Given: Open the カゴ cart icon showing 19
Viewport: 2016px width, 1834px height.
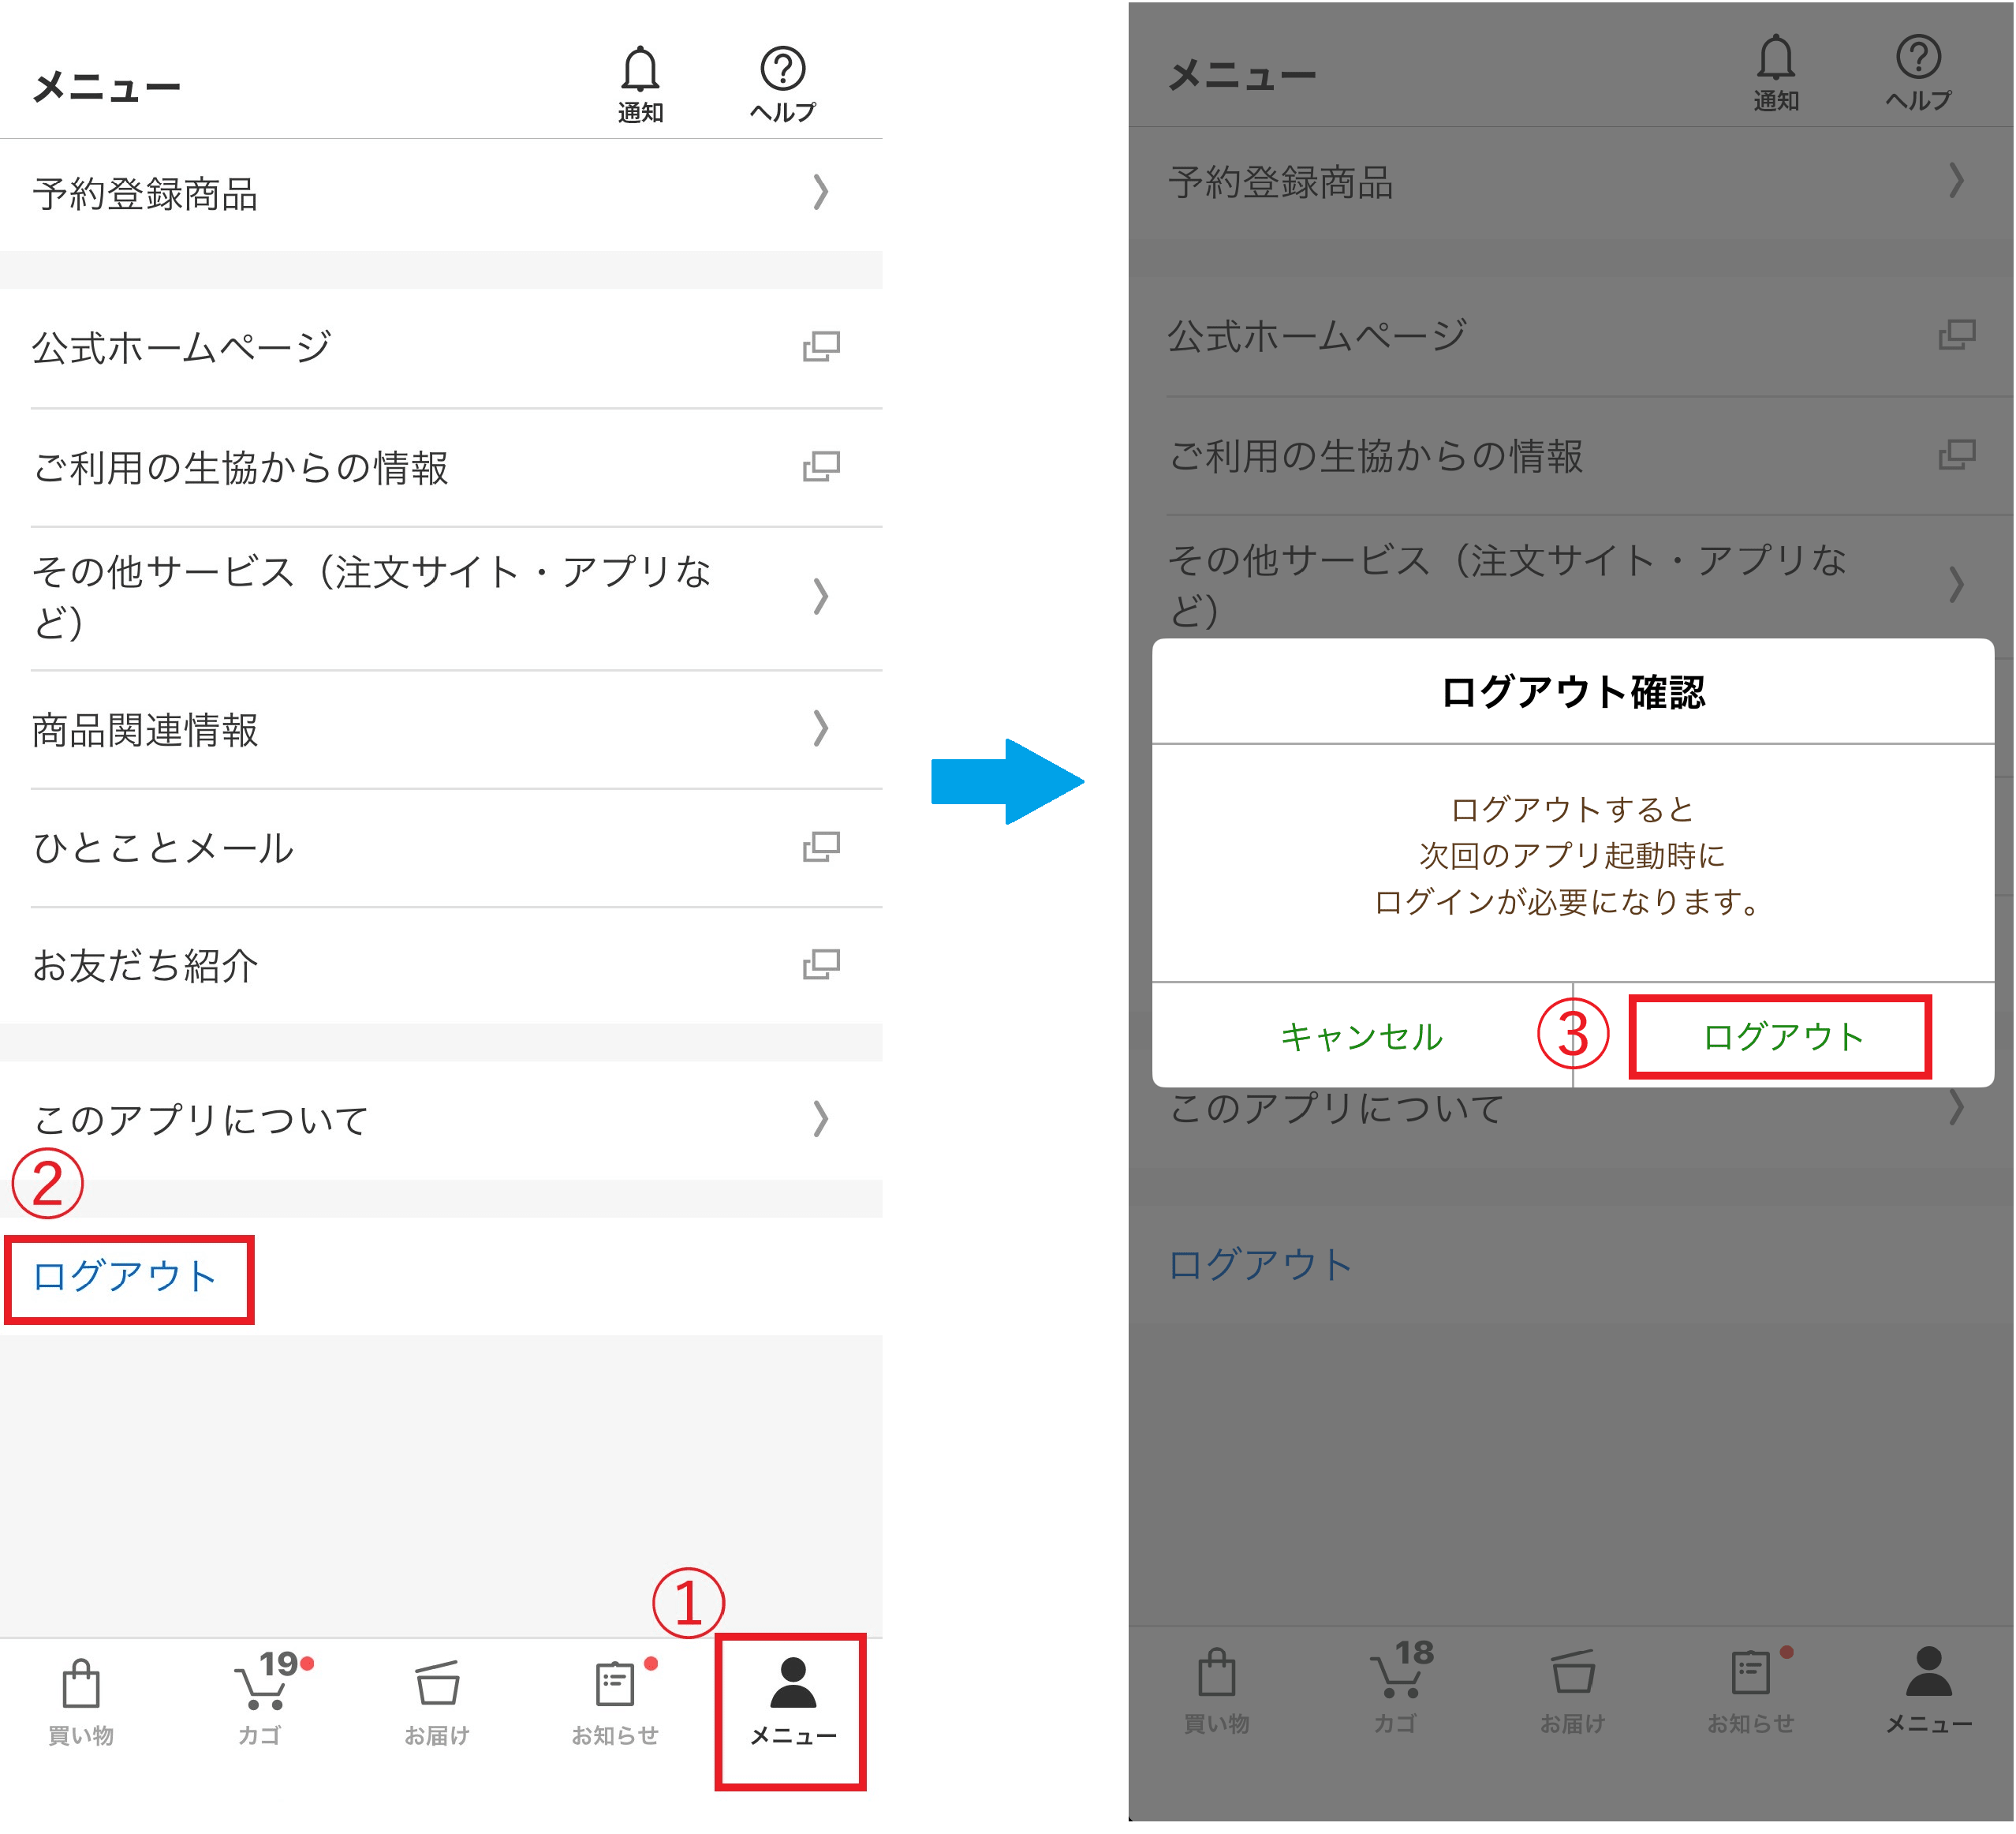Looking at the screenshot, I should 262,1686.
